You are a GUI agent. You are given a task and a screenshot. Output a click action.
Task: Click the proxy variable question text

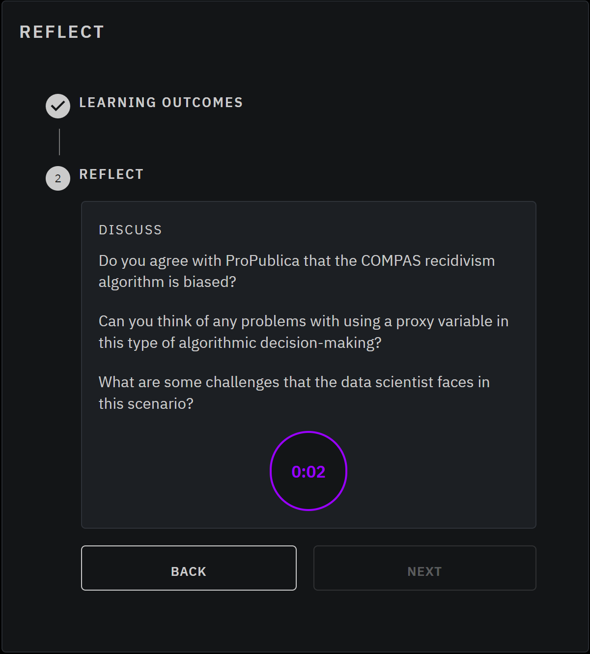point(304,332)
